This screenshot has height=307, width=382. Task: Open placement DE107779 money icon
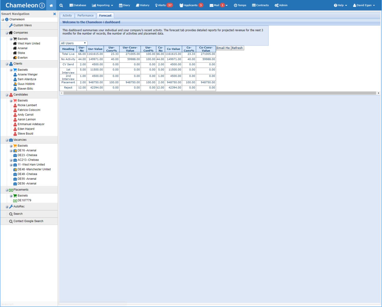(15, 201)
